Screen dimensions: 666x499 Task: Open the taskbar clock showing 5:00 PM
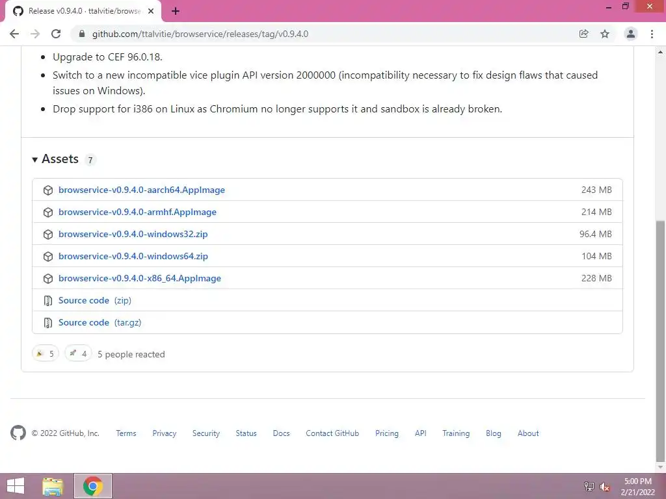coord(637,487)
